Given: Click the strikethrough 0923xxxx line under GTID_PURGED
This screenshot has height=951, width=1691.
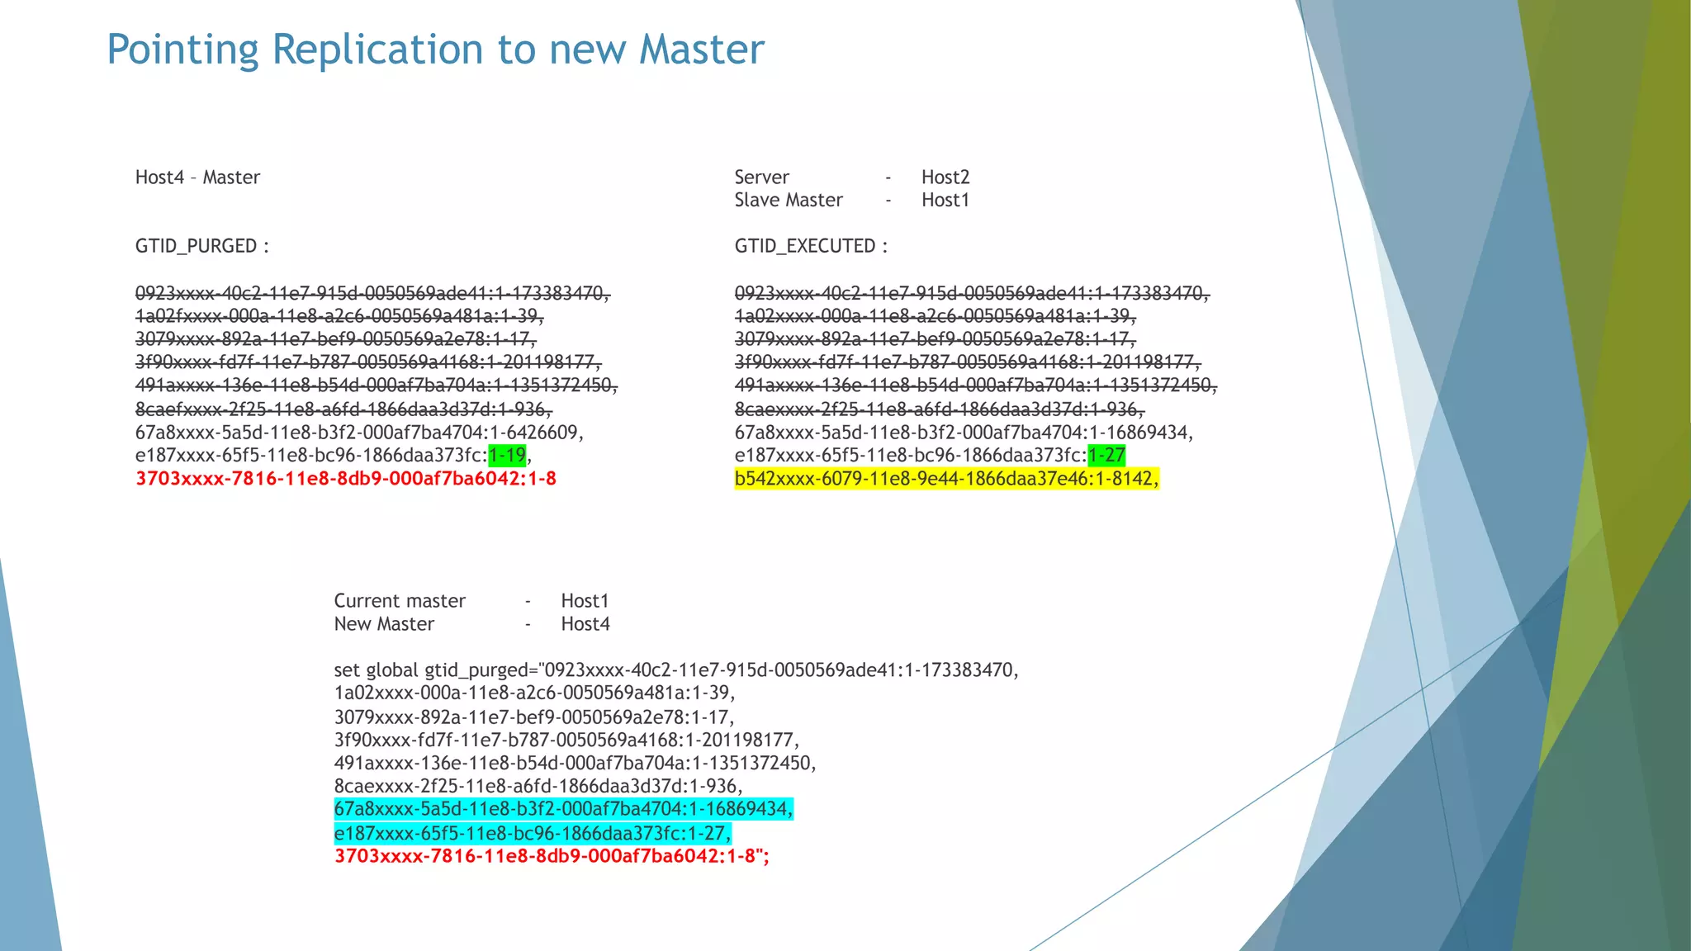Looking at the screenshot, I should click(372, 294).
